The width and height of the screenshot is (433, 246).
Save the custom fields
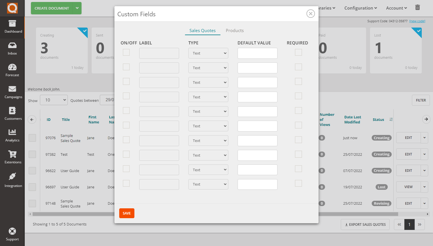pyautogui.click(x=127, y=213)
